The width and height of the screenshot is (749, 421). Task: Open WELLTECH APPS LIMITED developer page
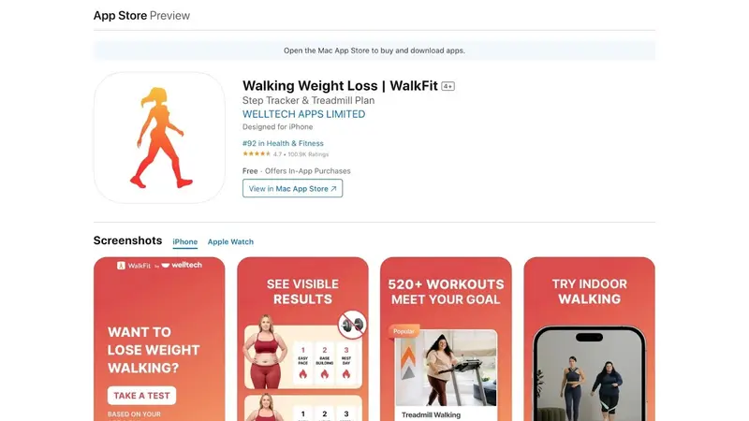[303, 114]
